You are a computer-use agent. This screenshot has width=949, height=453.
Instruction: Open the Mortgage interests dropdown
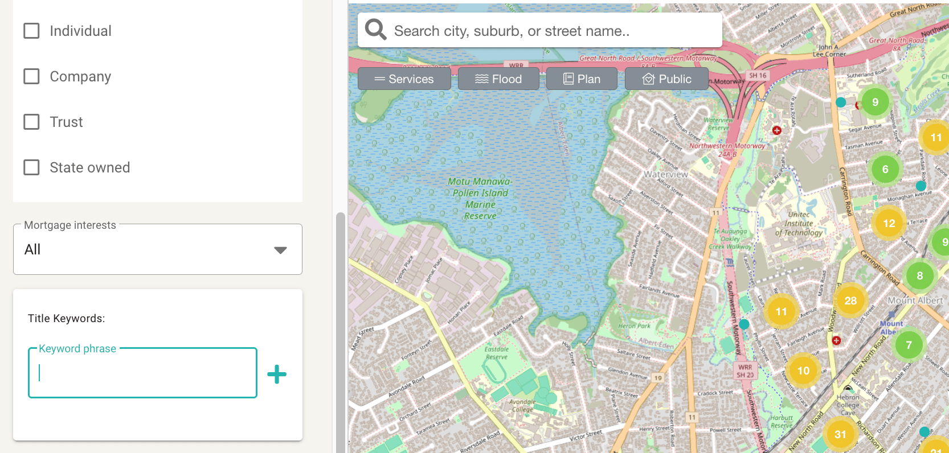pos(158,249)
